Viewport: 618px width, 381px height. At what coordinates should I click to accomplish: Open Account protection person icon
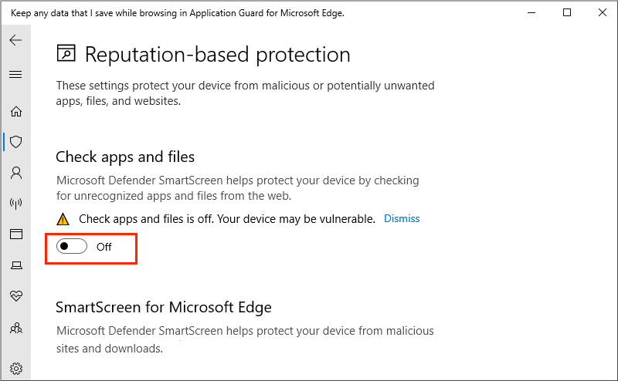(x=15, y=173)
